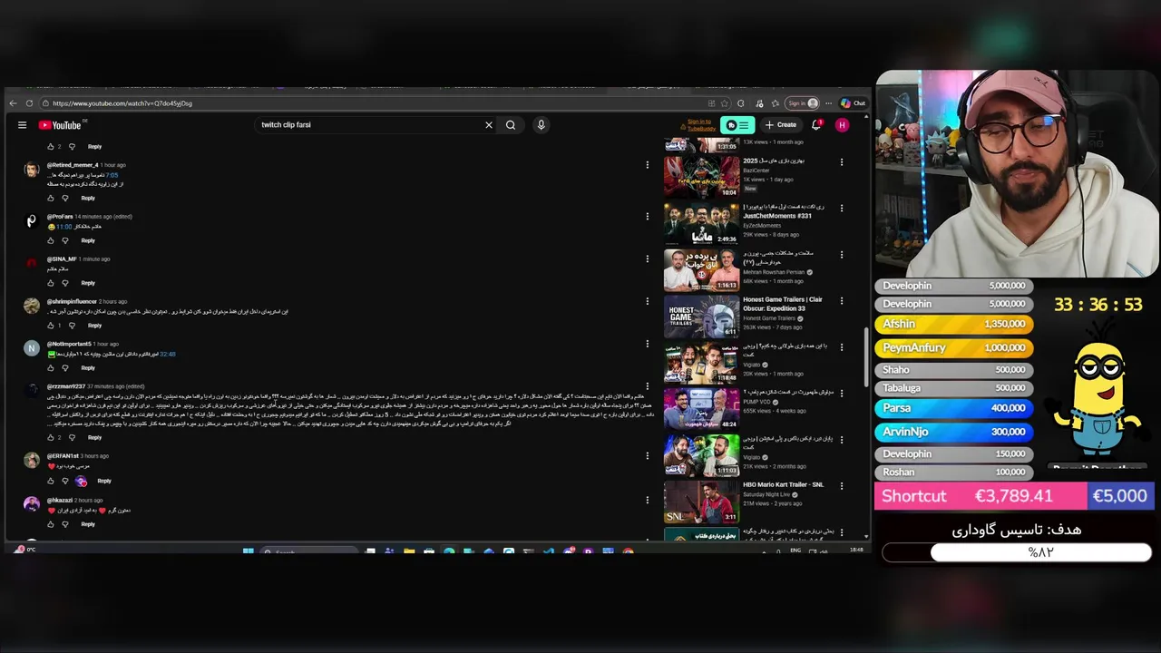Open the 'JustChetMoments #331' recommended video

[x=702, y=223]
